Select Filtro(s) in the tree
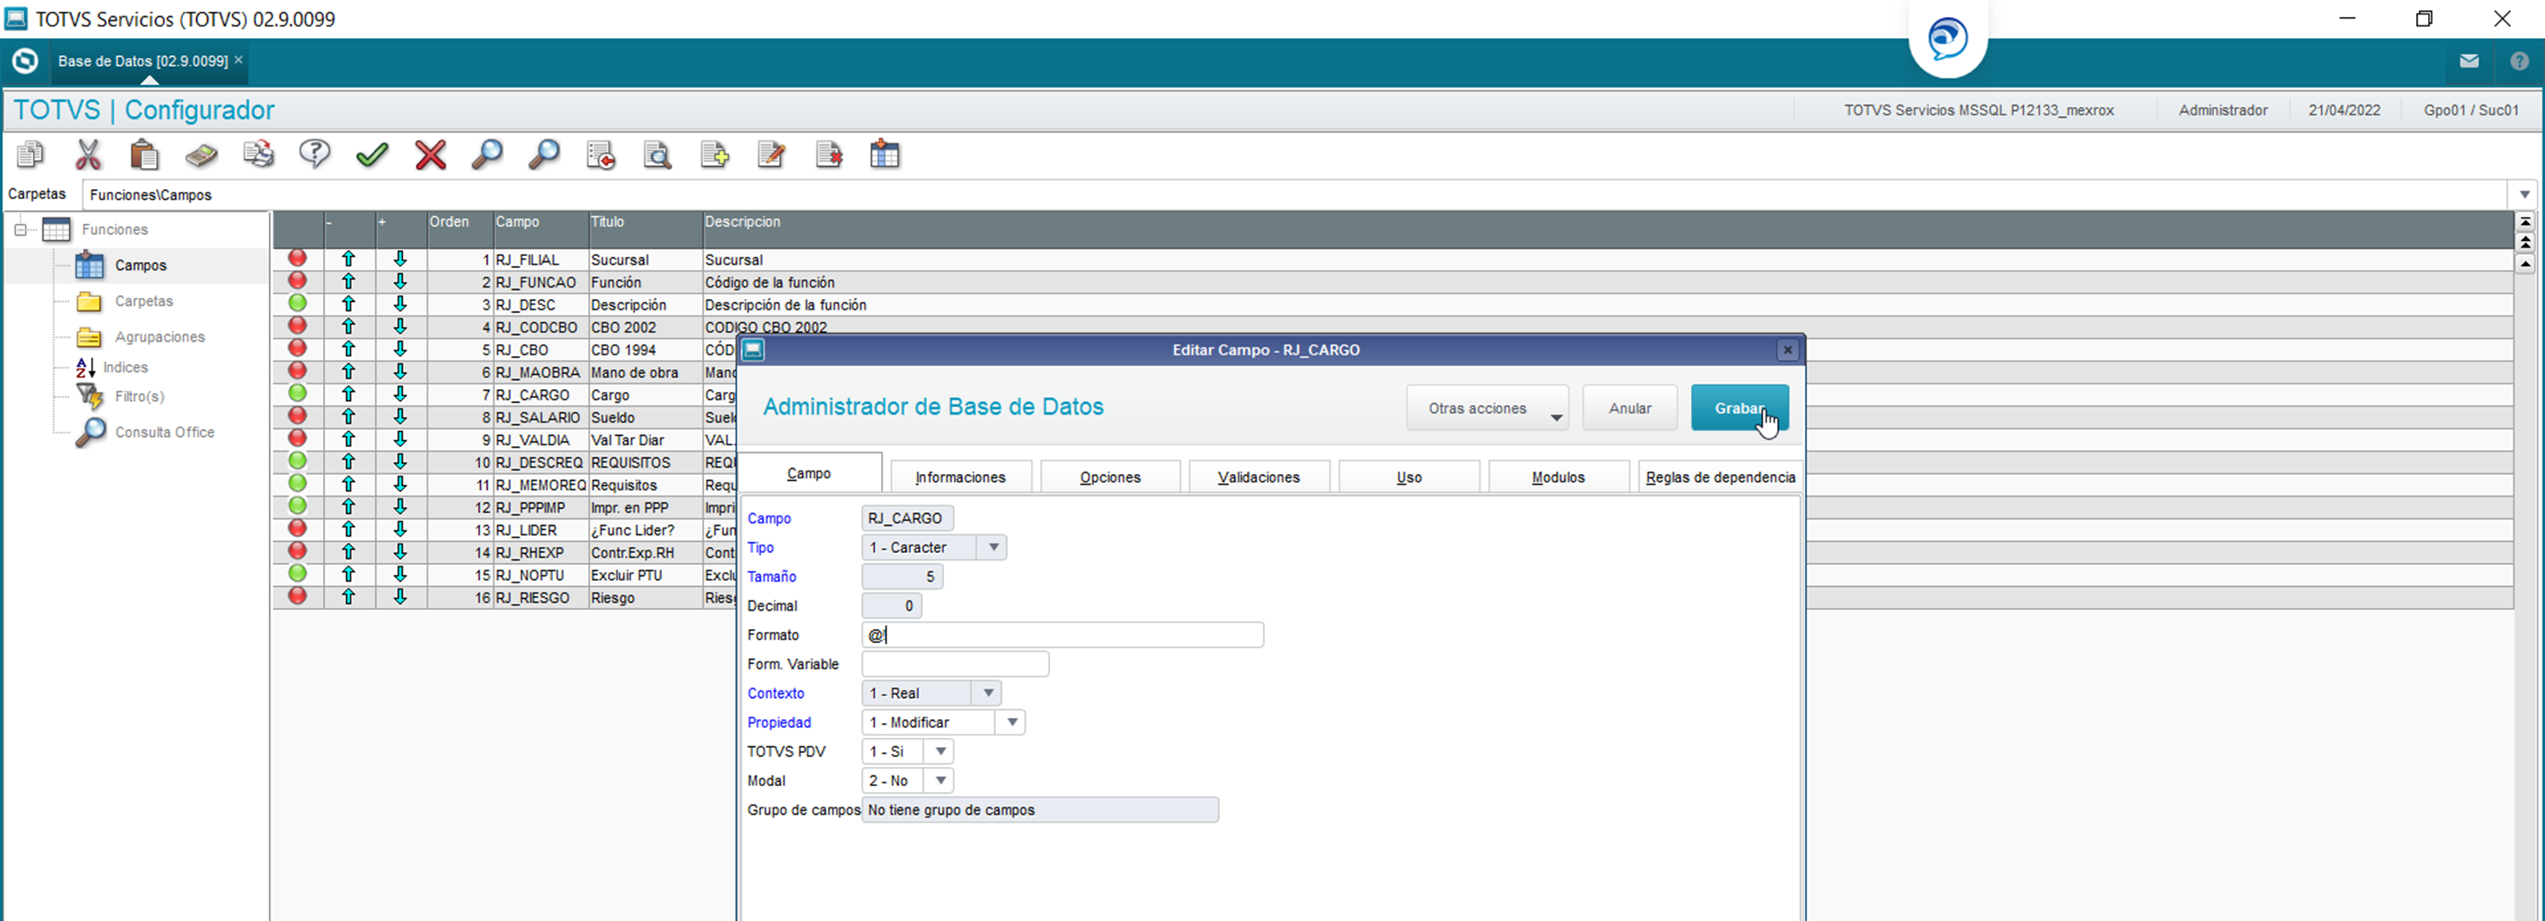The height and width of the screenshot is (921, 2545). [139, 396]
